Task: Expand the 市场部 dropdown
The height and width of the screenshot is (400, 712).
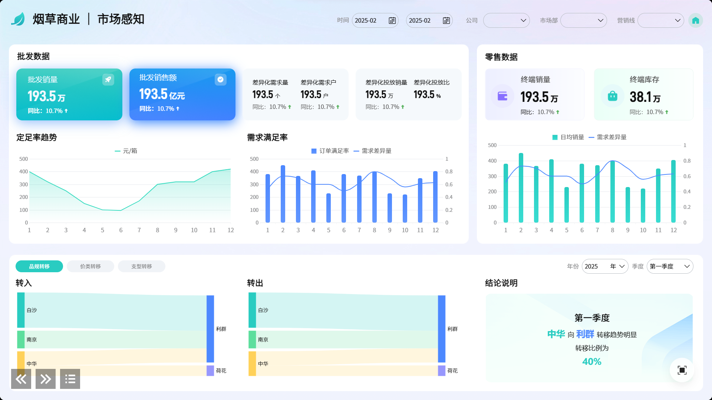Action: click(583, 20)
